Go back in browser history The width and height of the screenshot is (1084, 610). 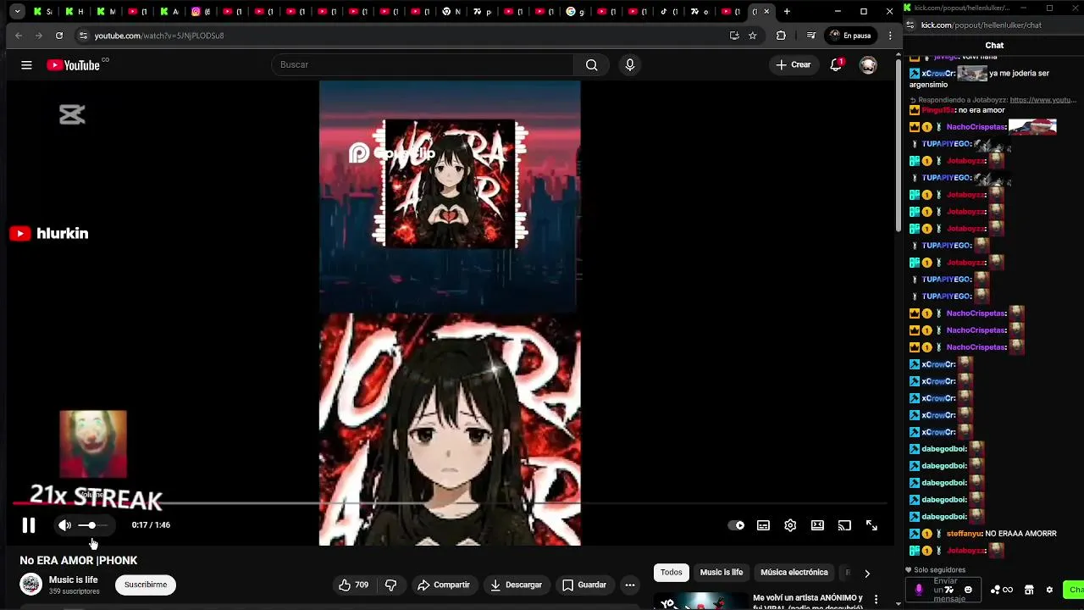pyautogui.click(x=19, y=36)
